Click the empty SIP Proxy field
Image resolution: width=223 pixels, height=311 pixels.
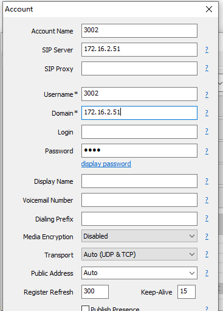tap(139, 69)
